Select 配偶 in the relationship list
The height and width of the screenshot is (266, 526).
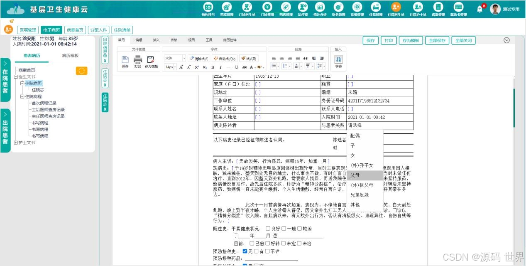click(x=365, y=135)
